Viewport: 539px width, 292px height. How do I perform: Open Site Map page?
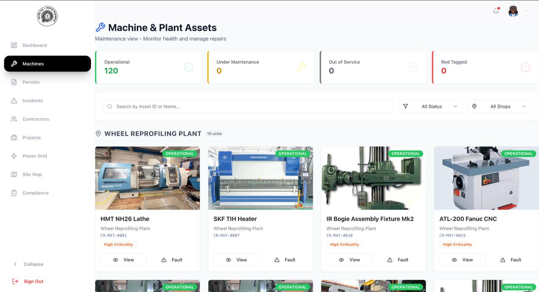click(47, 174)
